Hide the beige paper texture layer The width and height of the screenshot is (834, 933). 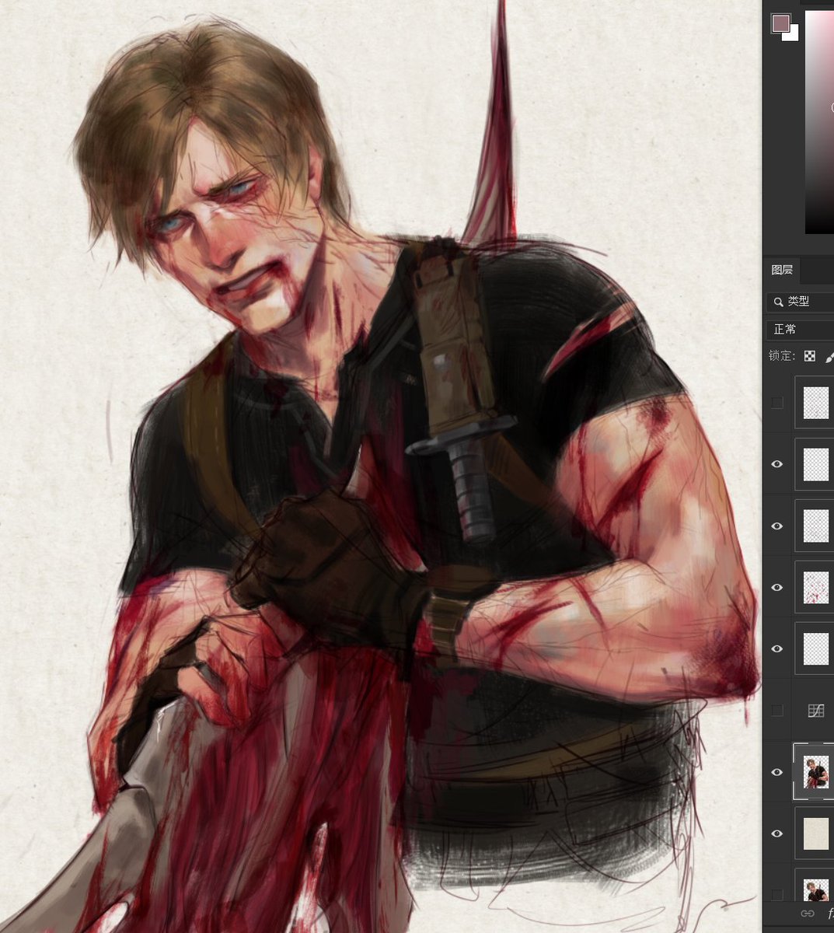pos(776,833)
